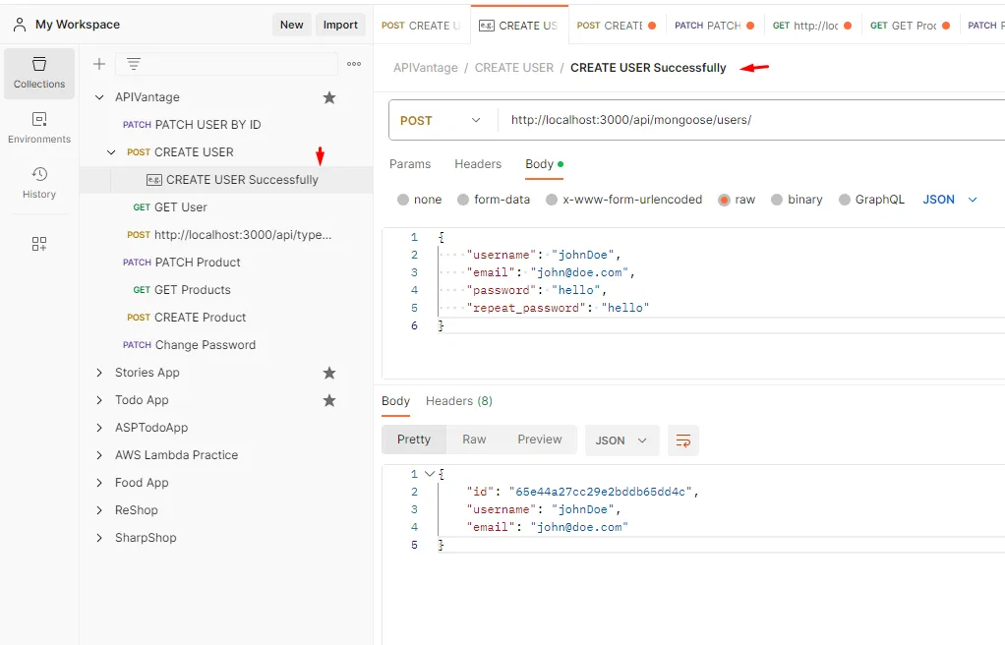Open the POST method dropdown
Viewport: 1005px width, 645px height.
[x=442, y=120]
